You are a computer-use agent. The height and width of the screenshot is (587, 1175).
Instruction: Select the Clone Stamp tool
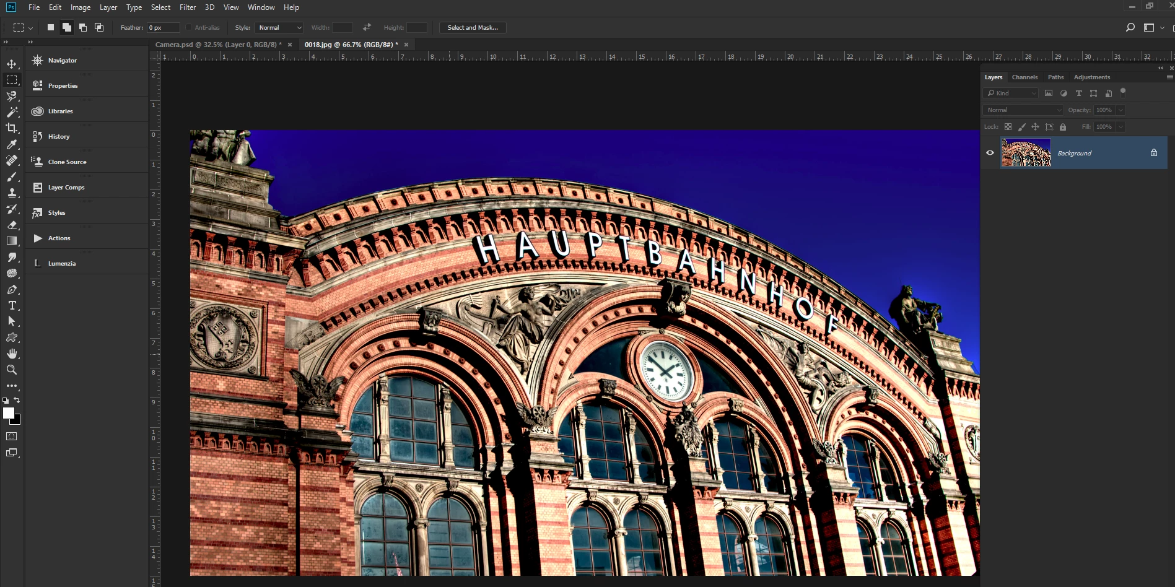(12, 193)
